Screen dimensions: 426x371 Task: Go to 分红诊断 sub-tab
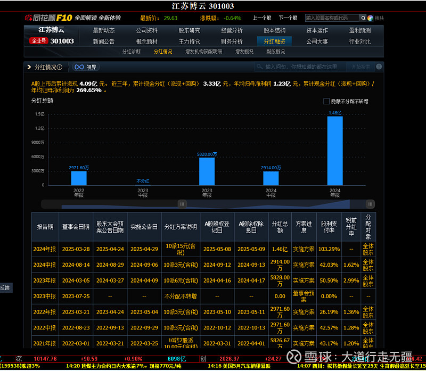(x=132, y=52)
